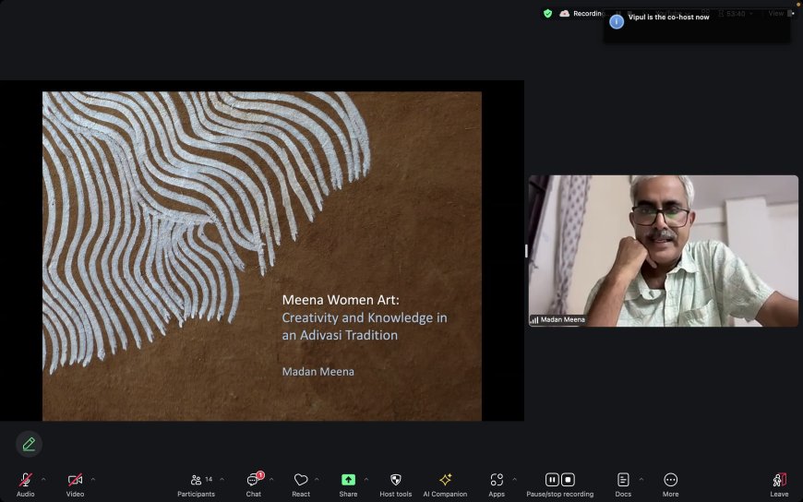Click the shared slide title 'Meena Women Art:'
803x502 pixels.
click(341, 300)
